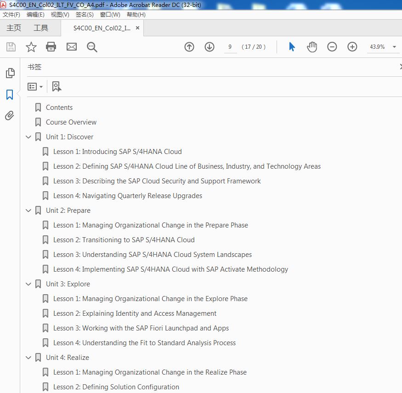Open the 帮助(H) menu

[x=136, y=15]
